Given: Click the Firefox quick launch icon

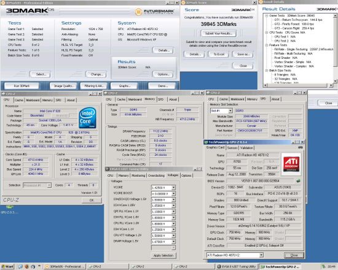Looking at the screenshot, I should [26, 266].
